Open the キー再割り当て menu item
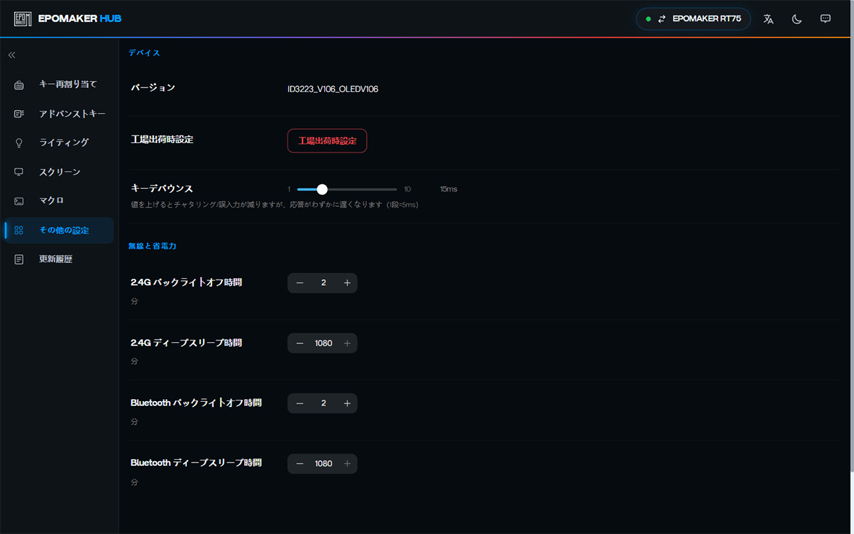This screenshot has height=534, width=854. click(59, 85)
